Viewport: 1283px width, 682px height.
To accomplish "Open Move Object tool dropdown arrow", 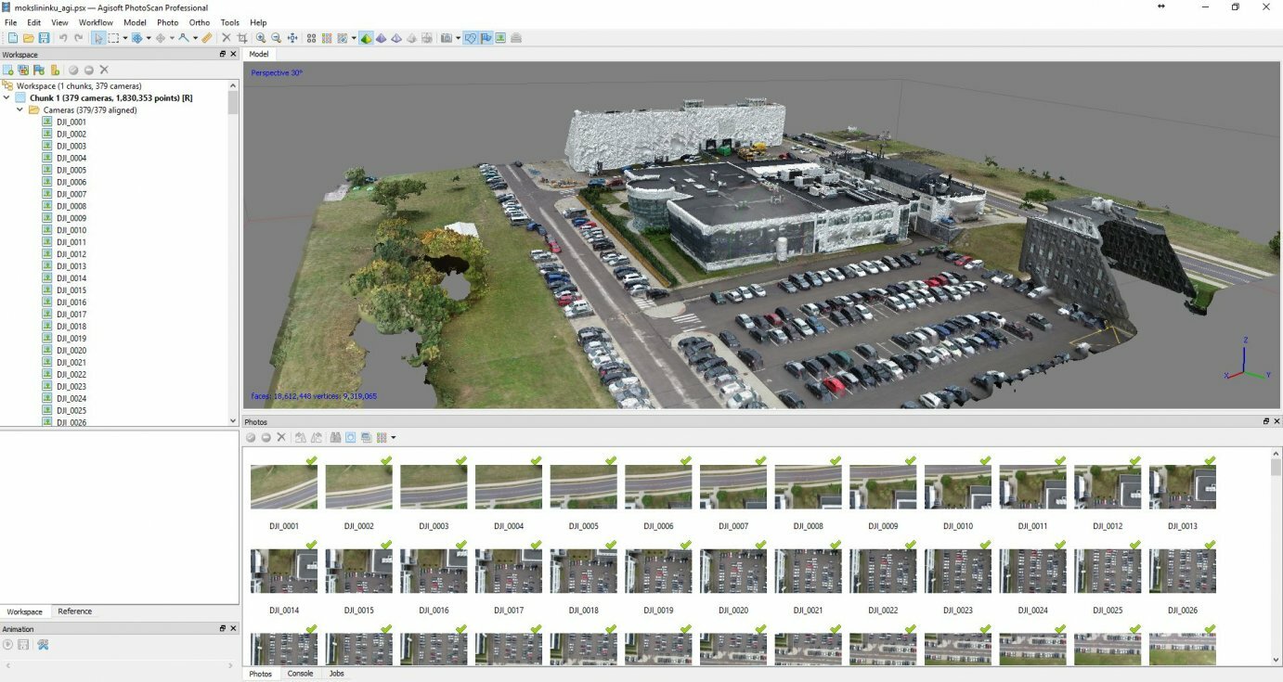I will click(172, 38).
